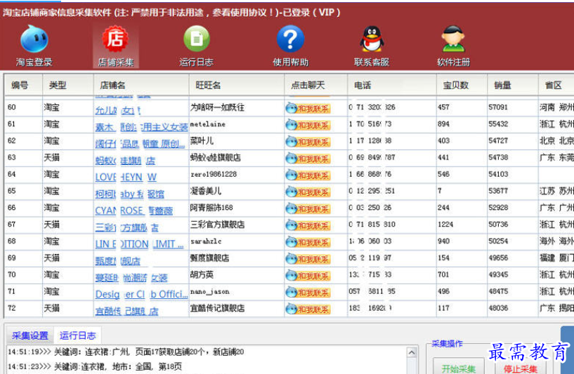Click 和我联系 chat icon in row 65
This screenshot has height=374, width=574.
tap(308, 192)
